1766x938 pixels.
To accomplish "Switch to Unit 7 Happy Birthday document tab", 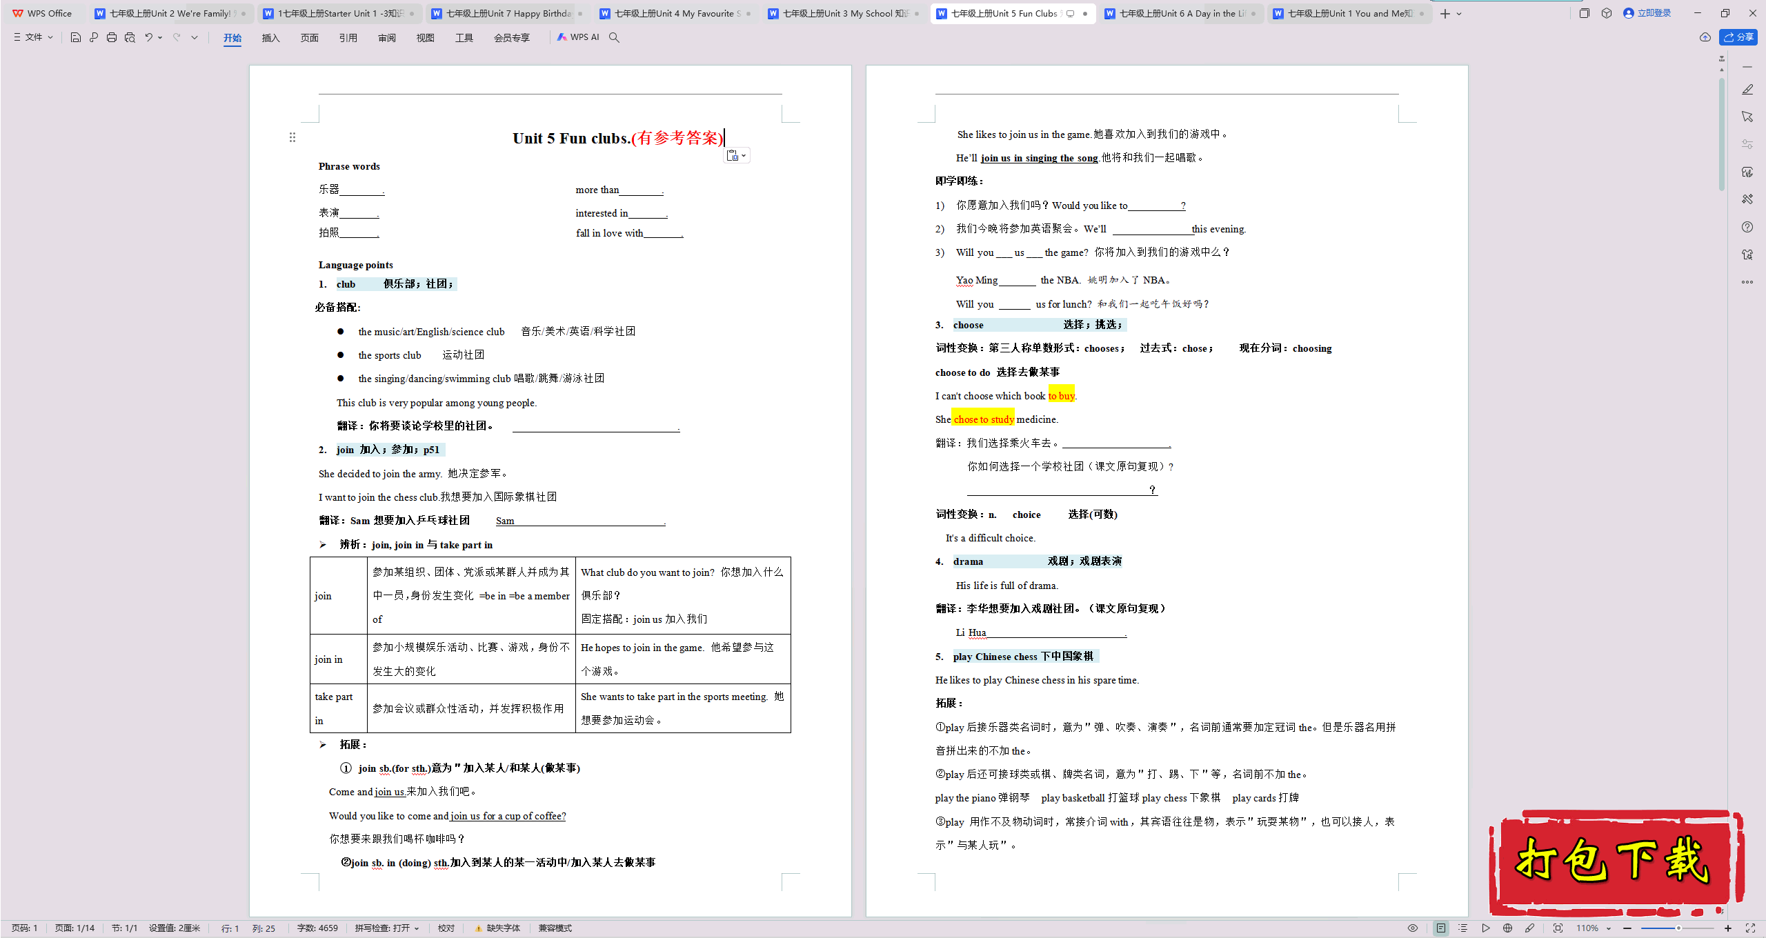I will click(x=508, y=13).
